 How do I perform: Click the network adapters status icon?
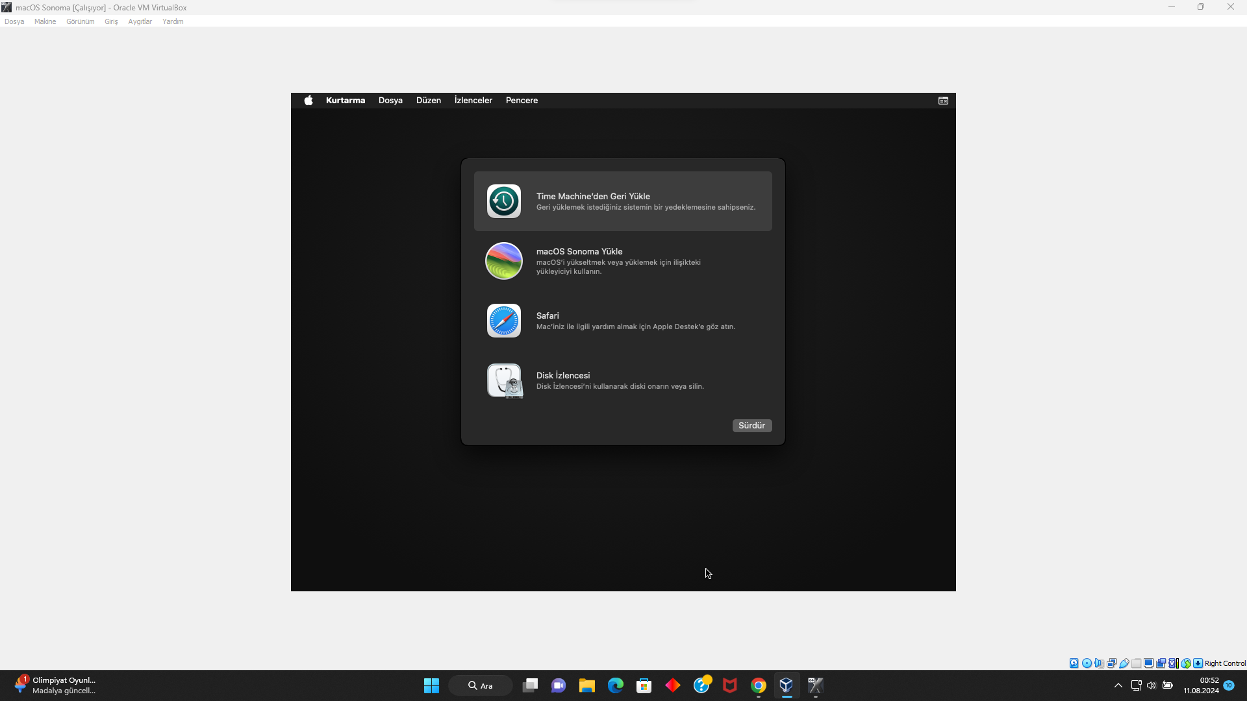[1111, 663]
